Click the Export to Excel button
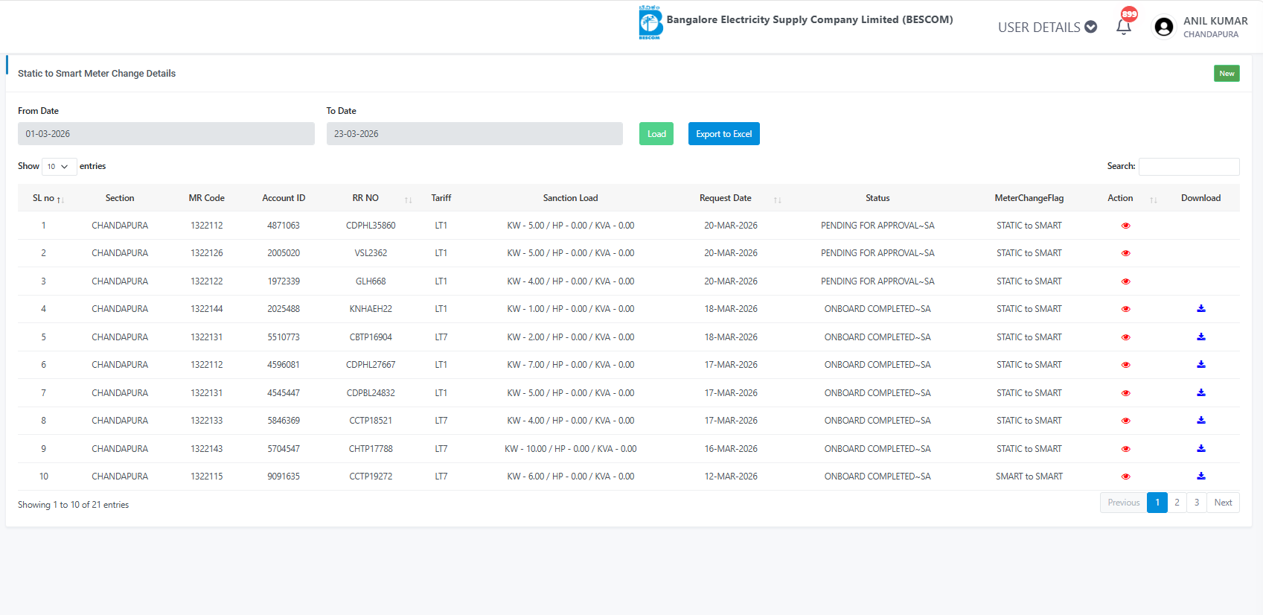 723,134
